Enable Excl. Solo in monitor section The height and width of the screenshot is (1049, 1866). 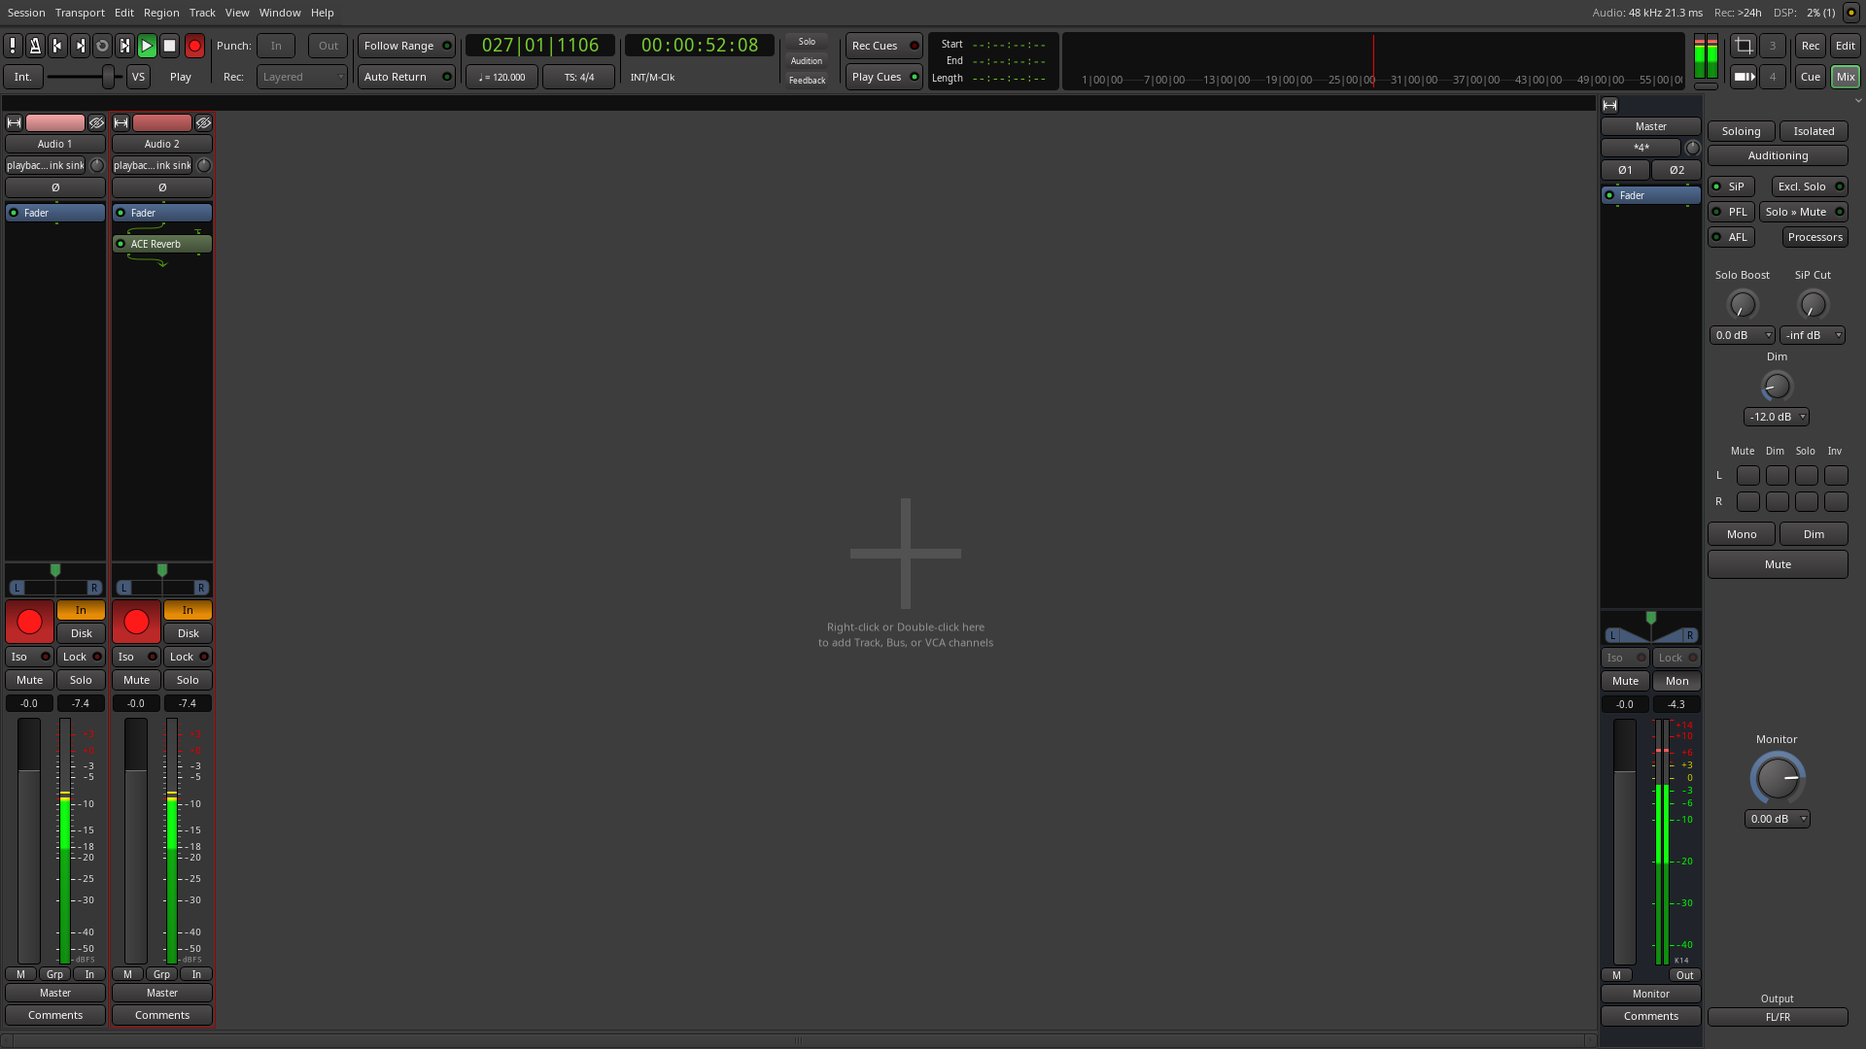[x=1810, y=186]
